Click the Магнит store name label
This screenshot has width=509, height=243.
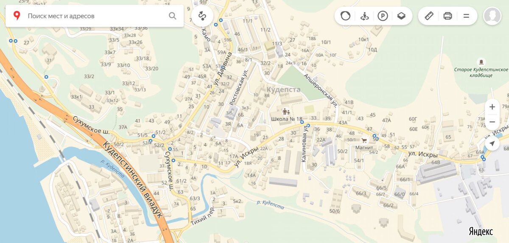click(x=364, y=147)
